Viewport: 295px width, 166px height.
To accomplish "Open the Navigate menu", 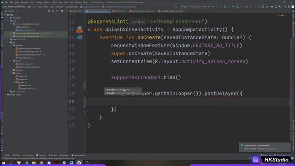I will click(24, 2).
